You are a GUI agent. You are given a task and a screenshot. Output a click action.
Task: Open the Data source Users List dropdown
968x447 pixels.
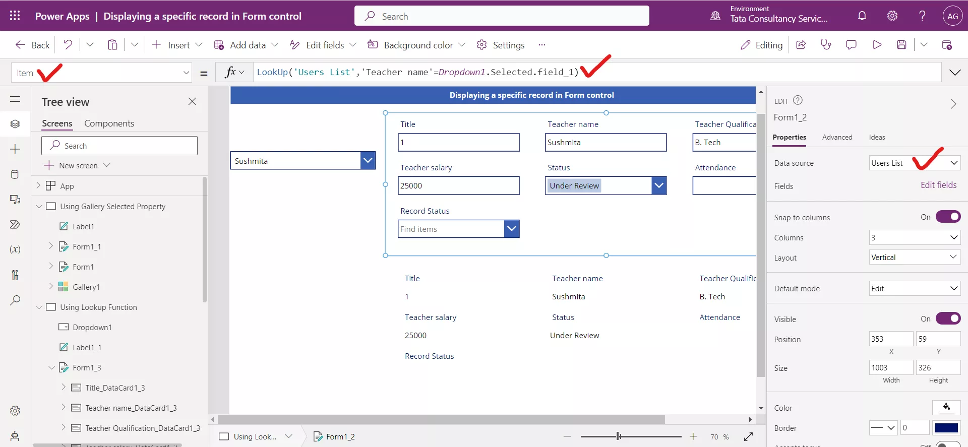[915, 163]
